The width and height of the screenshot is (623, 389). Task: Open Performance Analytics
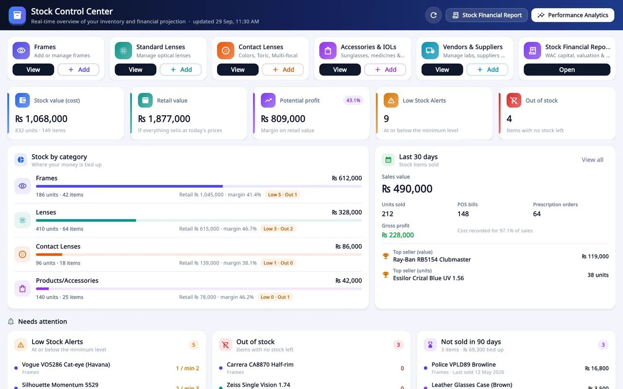pyautogui.click(x=573, y=15)
